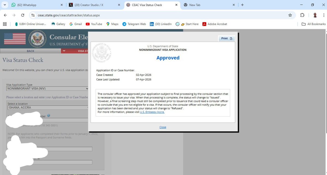Viewport: 327px width, 175px height.
Task: Open the All Bookmarks folder
Action: tap(314, 24)
